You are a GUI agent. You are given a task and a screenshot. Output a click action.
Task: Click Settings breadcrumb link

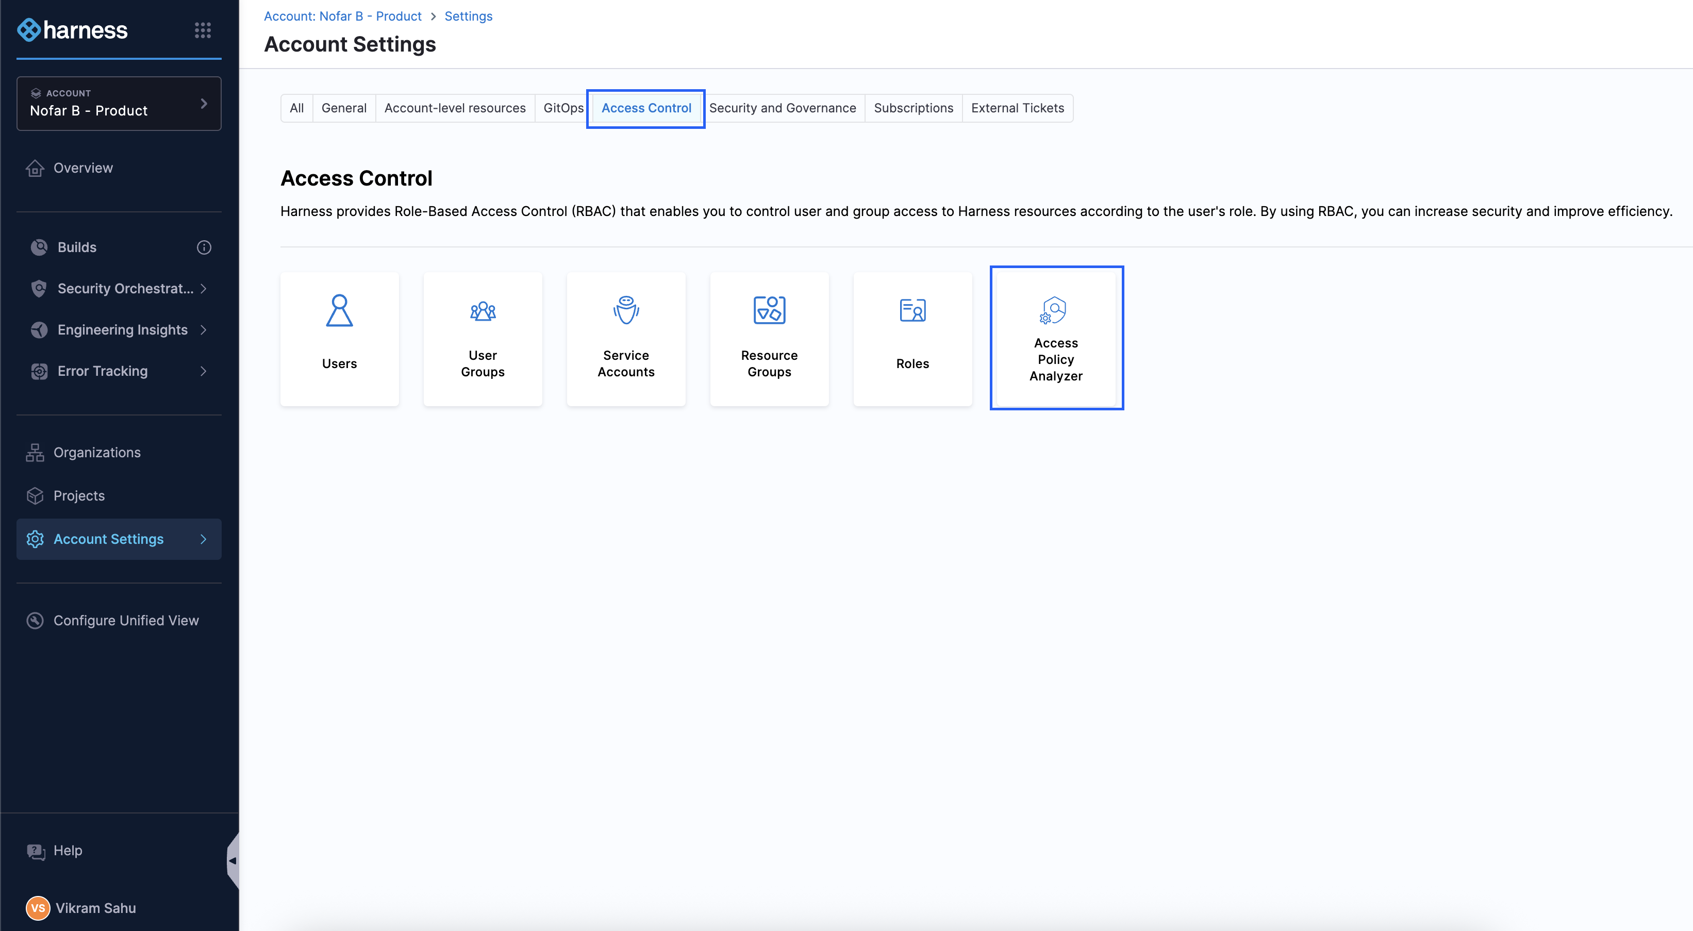click(x=468, y=16)
